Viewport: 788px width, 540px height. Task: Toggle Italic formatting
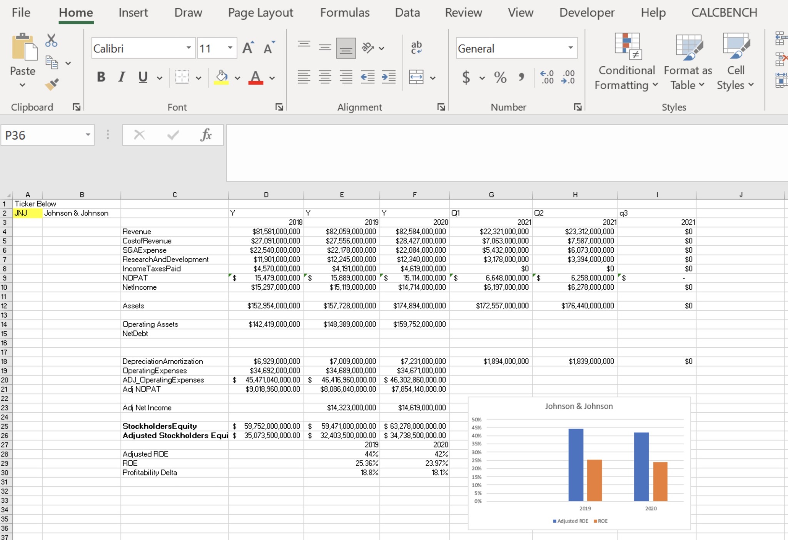click(122, 77)
